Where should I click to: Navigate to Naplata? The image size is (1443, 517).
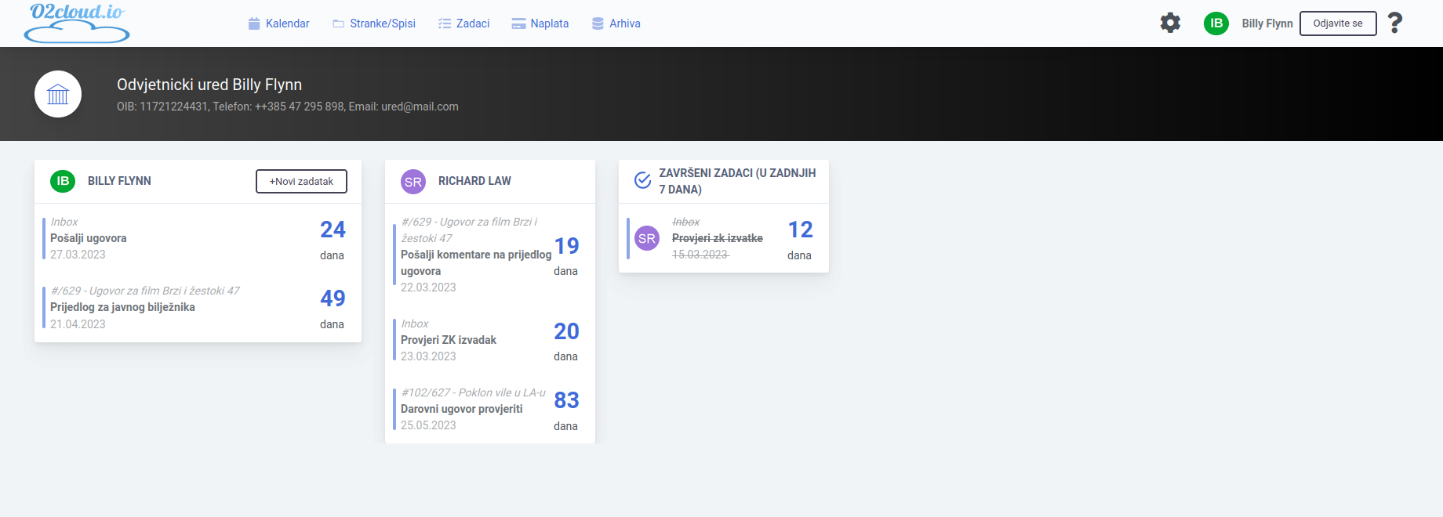[540, 23]
